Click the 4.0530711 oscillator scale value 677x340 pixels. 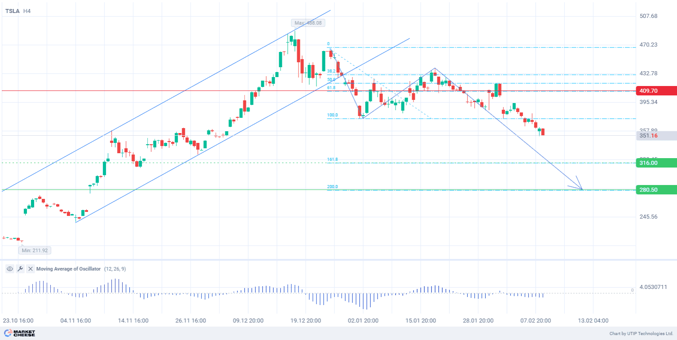pos(653,287)
